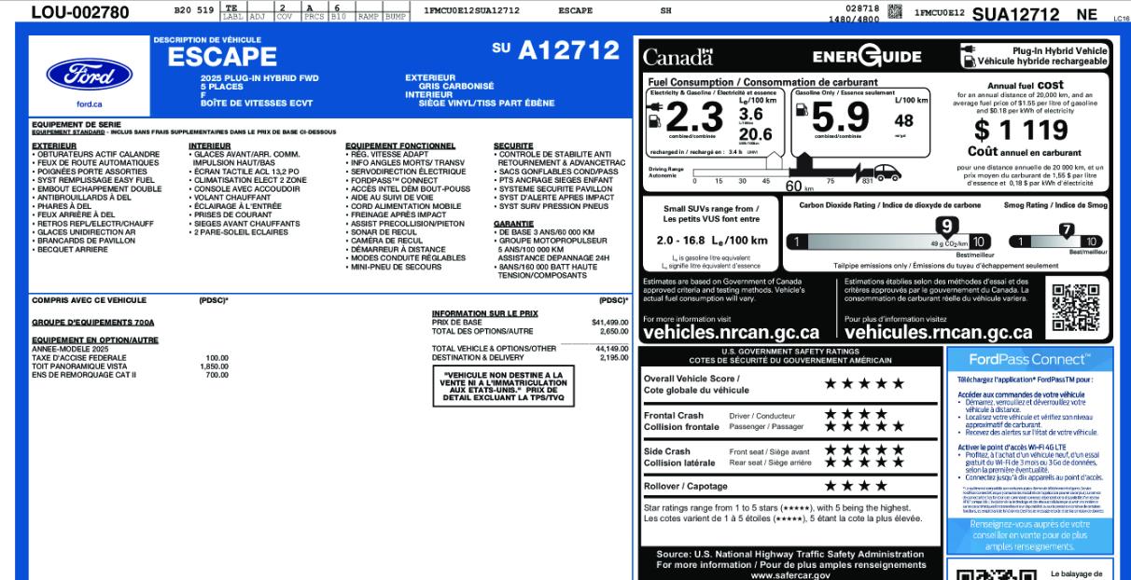The image size is (1131, 580).
Task: Click the Carbon Dioxide Rating scale marker 9
Action: pos(946,226)
